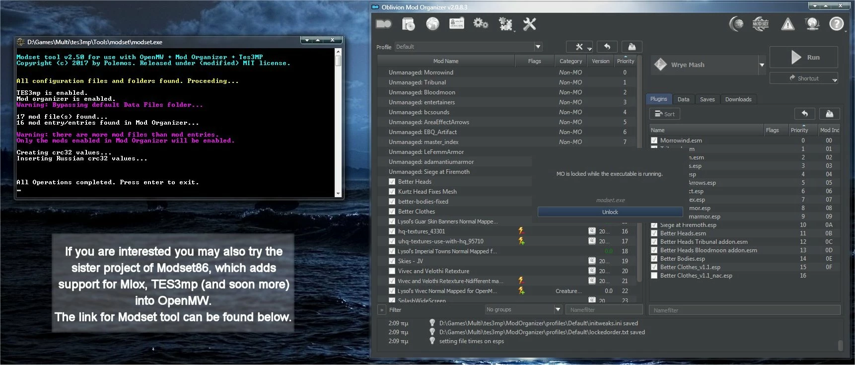The height and width of the screenshot is (365, 855).
Task: Open the Wrye Mash executable dropdown arrow
Action: tap(762, 65)
